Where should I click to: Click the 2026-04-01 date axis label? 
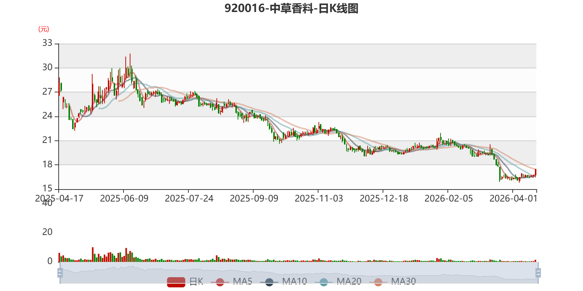[513, 199]
